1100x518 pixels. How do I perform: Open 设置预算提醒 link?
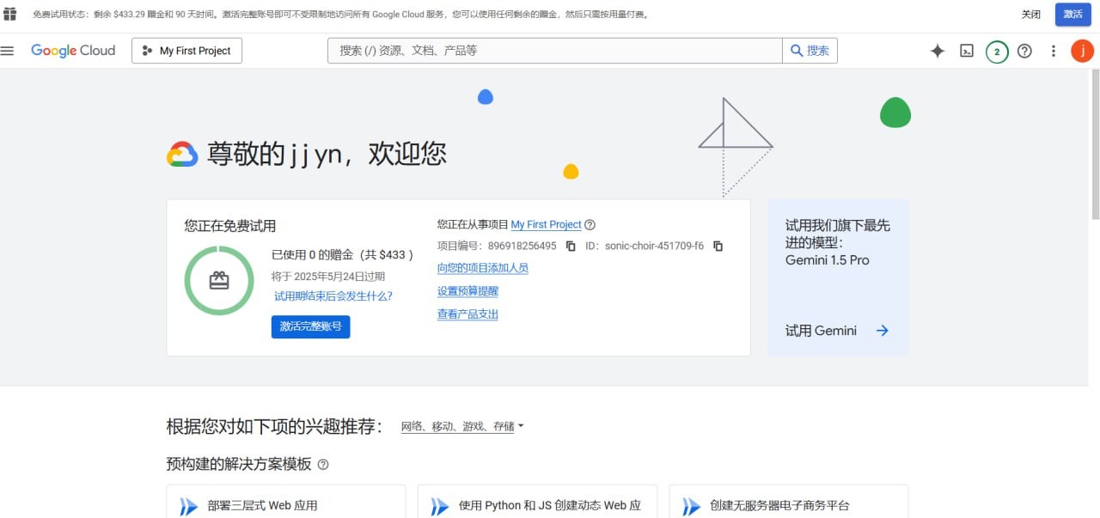coord(467,291)
